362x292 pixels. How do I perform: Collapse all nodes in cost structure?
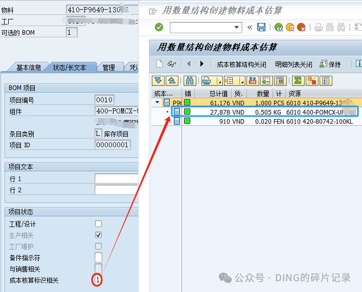point(172,81)
